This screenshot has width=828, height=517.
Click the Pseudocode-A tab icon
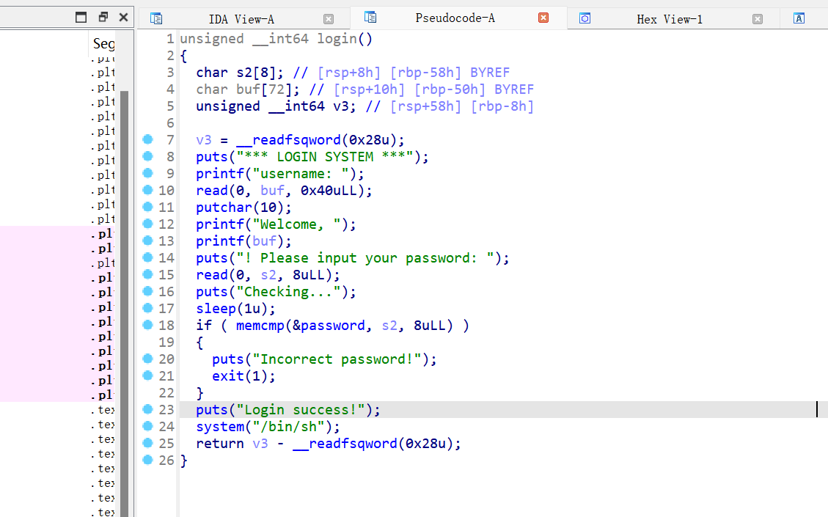coord(370,17)
